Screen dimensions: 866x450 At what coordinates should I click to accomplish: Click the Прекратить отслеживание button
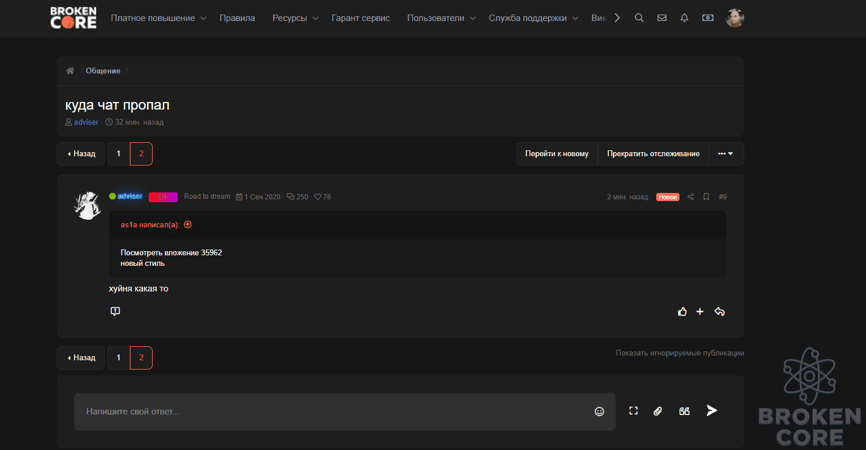pos(653,154)
